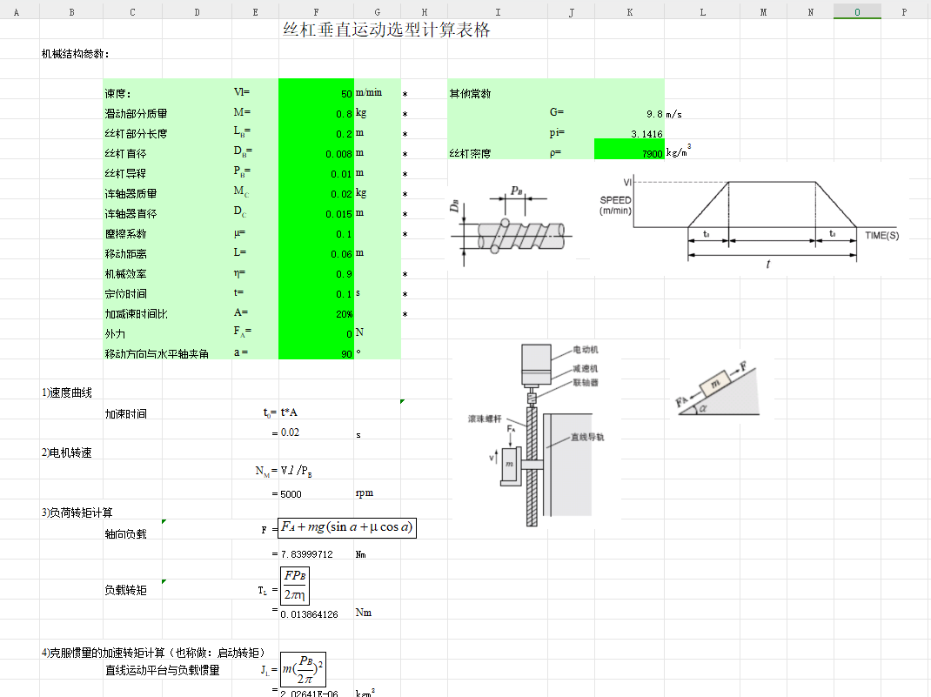Select sliding mass value 0.8
The image size is (931, 697).
pyautogui.click(x=316, y=110)
